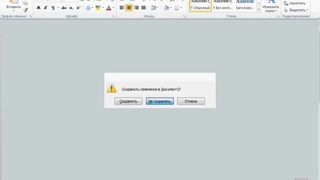The width and height of the screenshot is (320, 180).
Task: Select the Без интервала style
Action: point(223,5)
